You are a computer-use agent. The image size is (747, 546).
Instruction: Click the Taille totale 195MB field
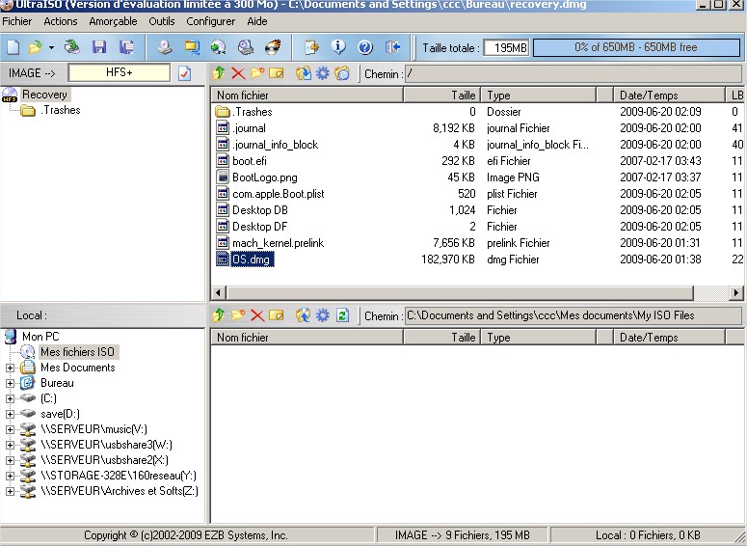506,47
